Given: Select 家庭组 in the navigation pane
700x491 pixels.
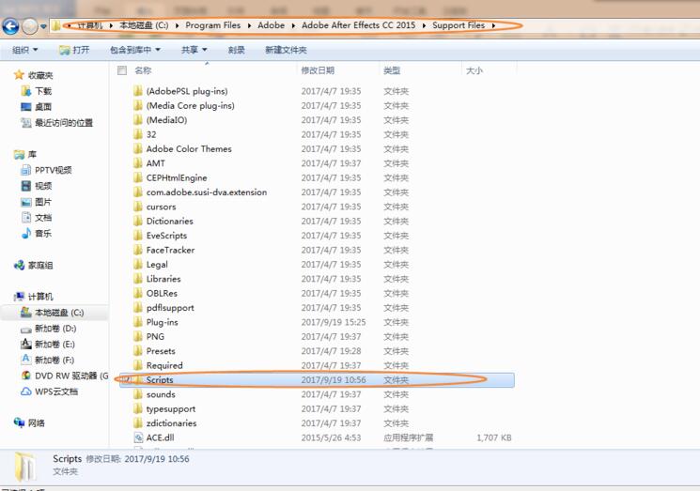Looking at the screenshot, I should 40,266.
